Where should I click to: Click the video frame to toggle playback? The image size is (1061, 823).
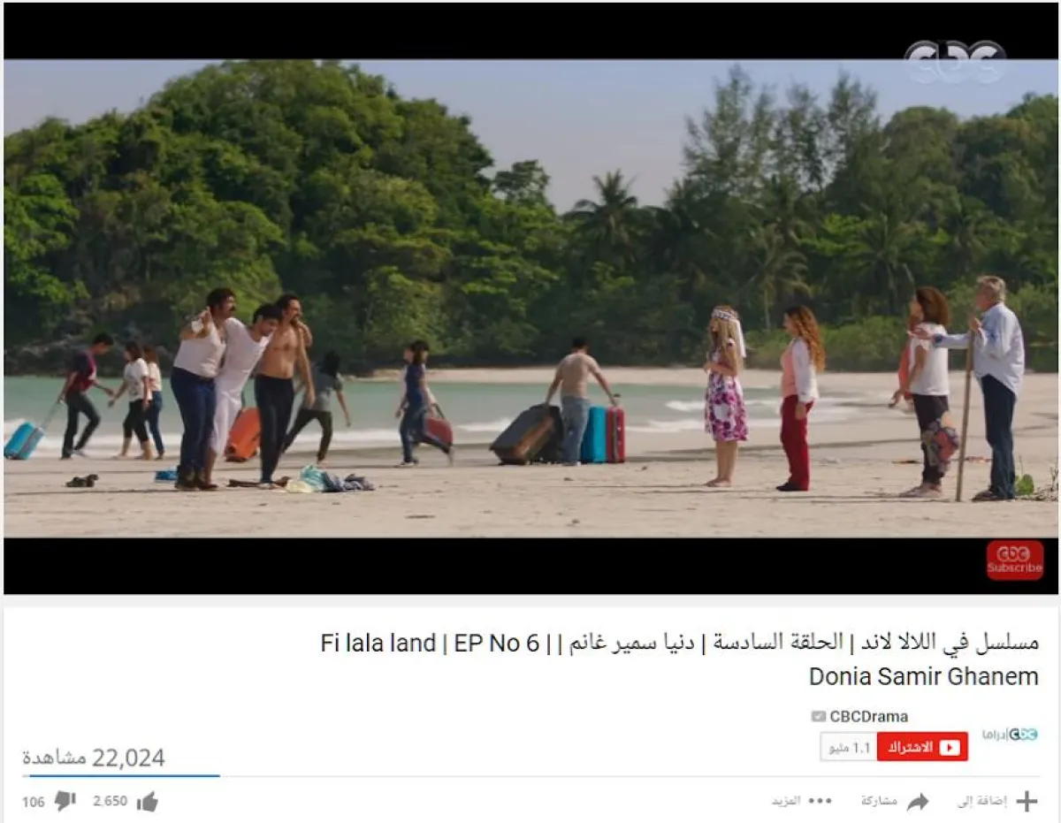530,298
